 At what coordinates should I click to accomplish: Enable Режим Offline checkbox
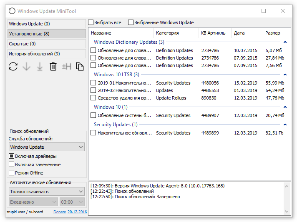tap(12, 173)
